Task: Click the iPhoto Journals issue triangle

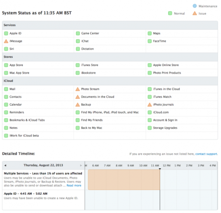Action: pyautogui.click(x=150, y=105)
